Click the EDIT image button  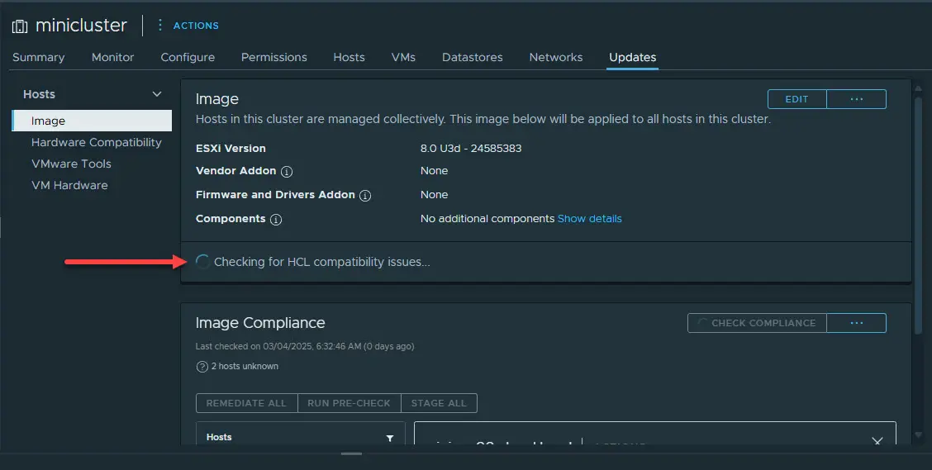797,99
